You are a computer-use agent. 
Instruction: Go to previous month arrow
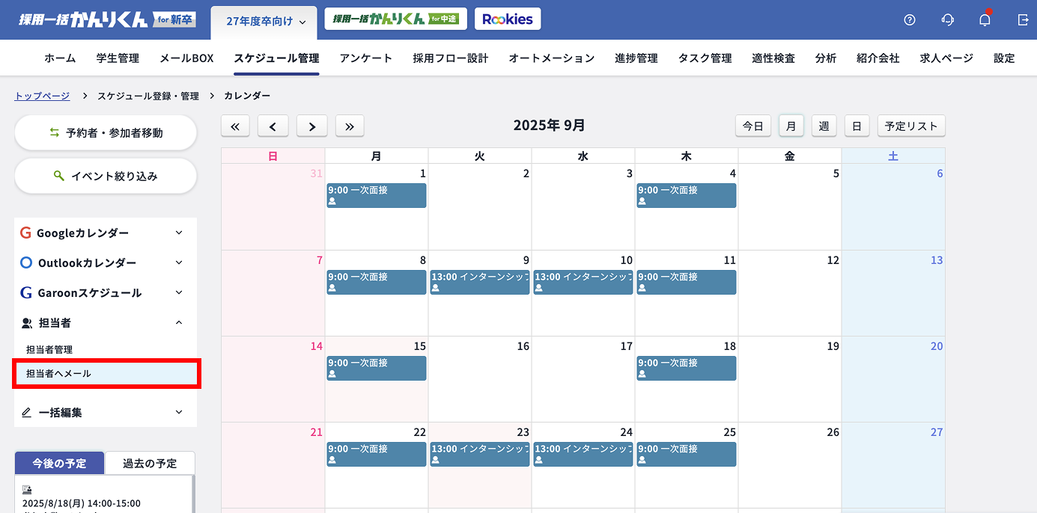(x=273, y=126)
